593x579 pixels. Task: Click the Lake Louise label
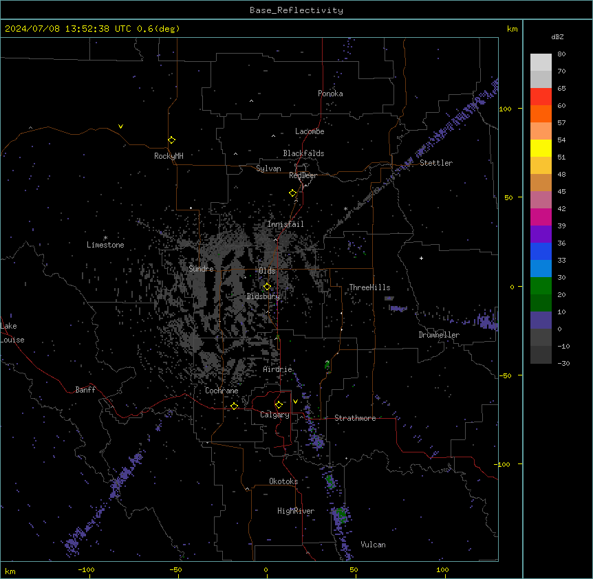(x=12, y=333)
